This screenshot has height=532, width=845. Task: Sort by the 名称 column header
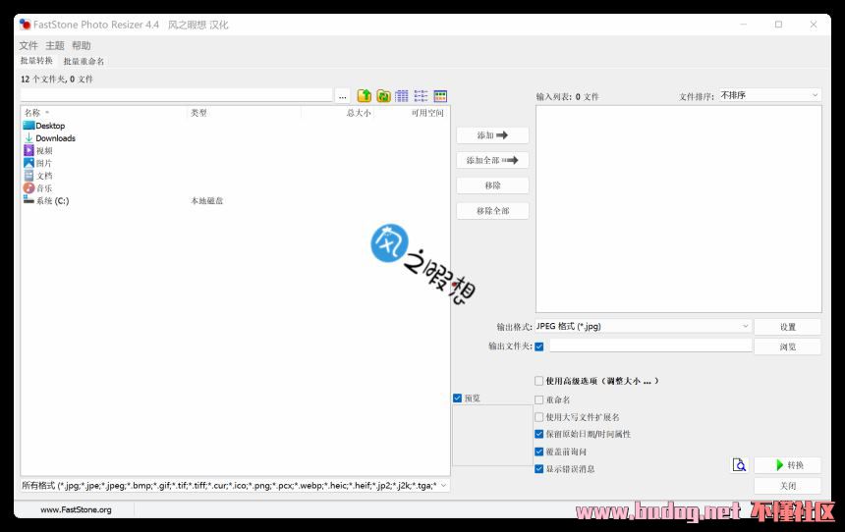[104, 113]
